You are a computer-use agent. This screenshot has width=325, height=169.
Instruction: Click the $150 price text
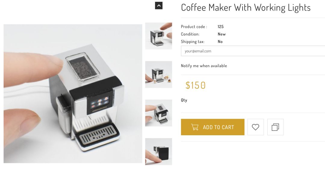(195, 85)
